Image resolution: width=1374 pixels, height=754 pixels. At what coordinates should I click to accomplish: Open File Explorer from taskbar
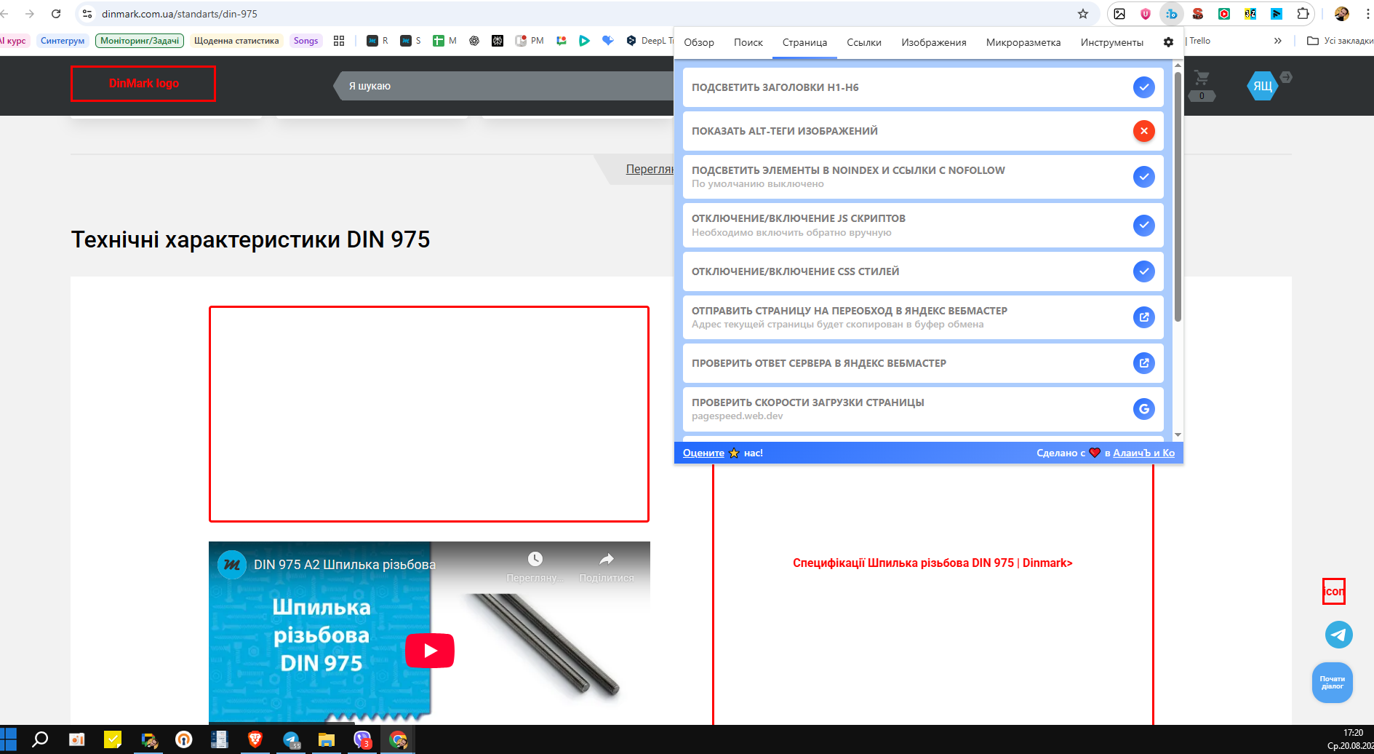pyautogui.click(x=327, y=739)
